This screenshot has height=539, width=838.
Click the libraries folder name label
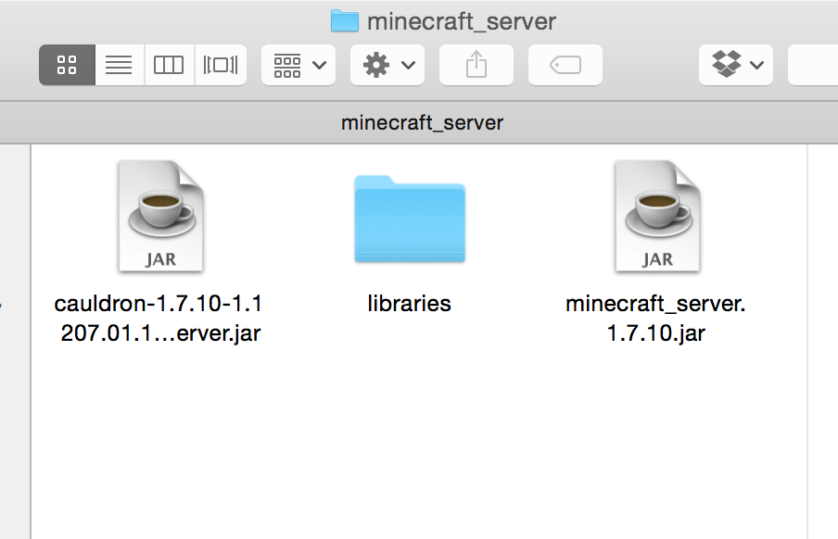[410, 304]
